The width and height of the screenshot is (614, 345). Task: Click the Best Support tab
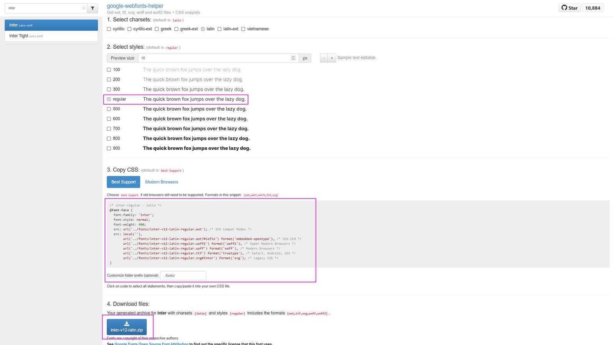123,182
